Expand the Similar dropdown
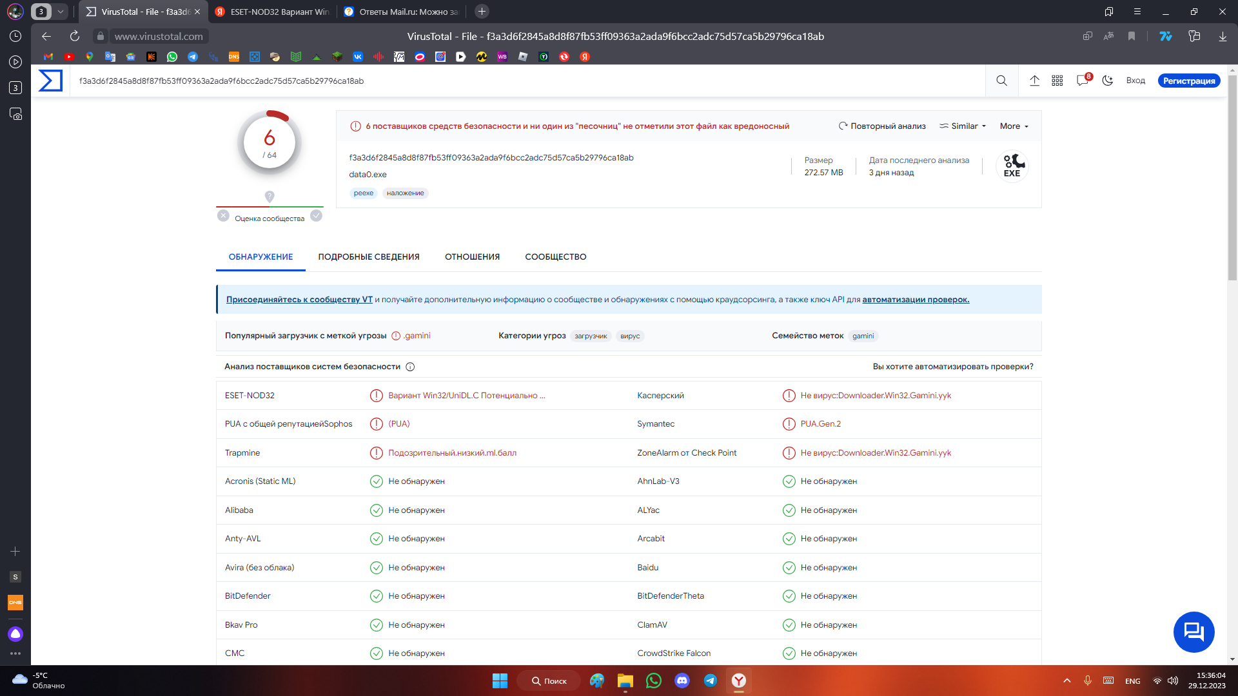1238x696 pixels. [963, 126]
